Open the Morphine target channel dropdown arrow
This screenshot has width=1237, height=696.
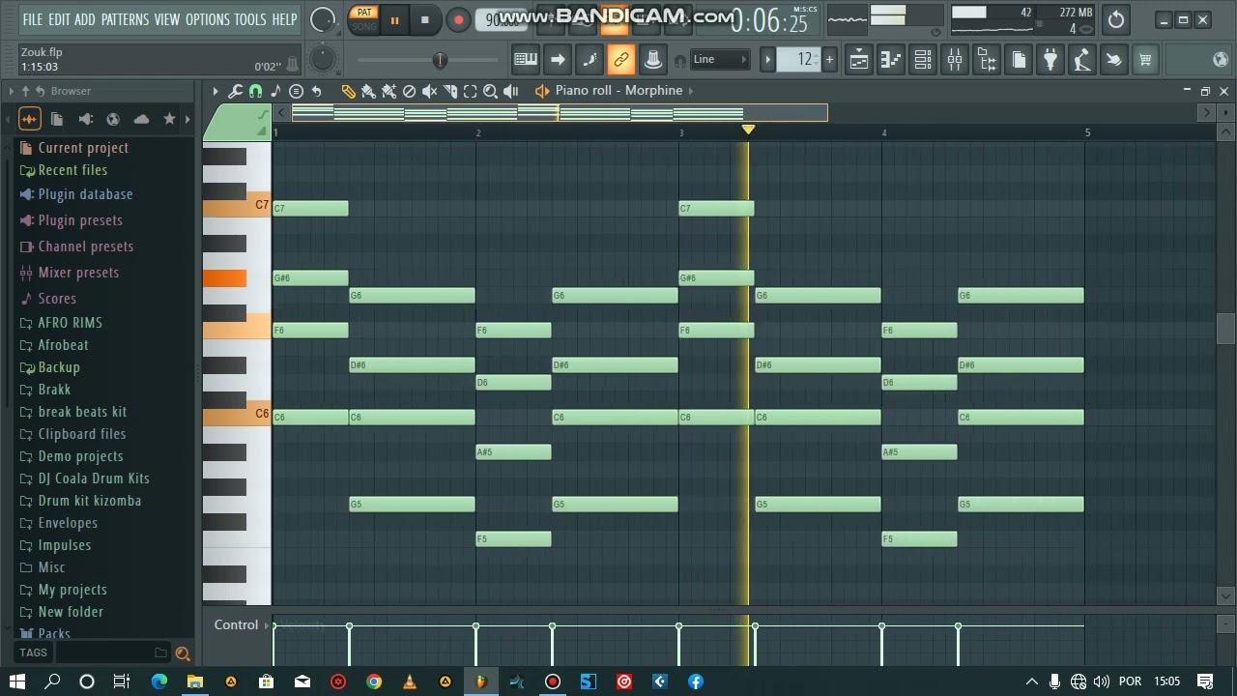(x=690, y=91)
